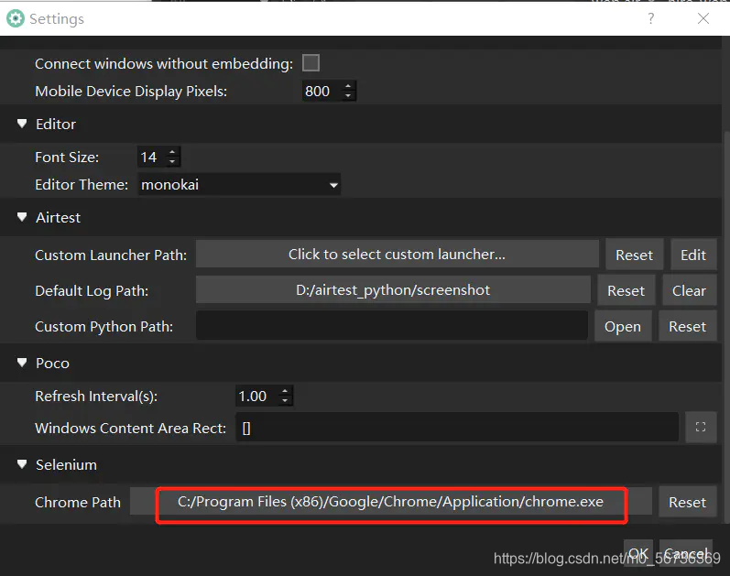
Task: Click OK to confirm settings
Action: 638,554
